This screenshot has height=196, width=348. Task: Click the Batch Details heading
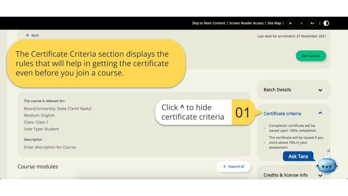coord(277,90)
